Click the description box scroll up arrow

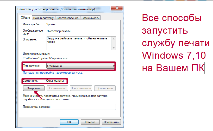pyautogui.click(x=114, y=39)
